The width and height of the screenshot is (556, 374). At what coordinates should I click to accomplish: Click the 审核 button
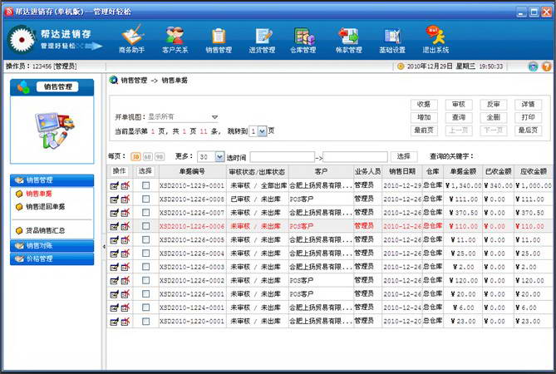click(x=459, y=105)
